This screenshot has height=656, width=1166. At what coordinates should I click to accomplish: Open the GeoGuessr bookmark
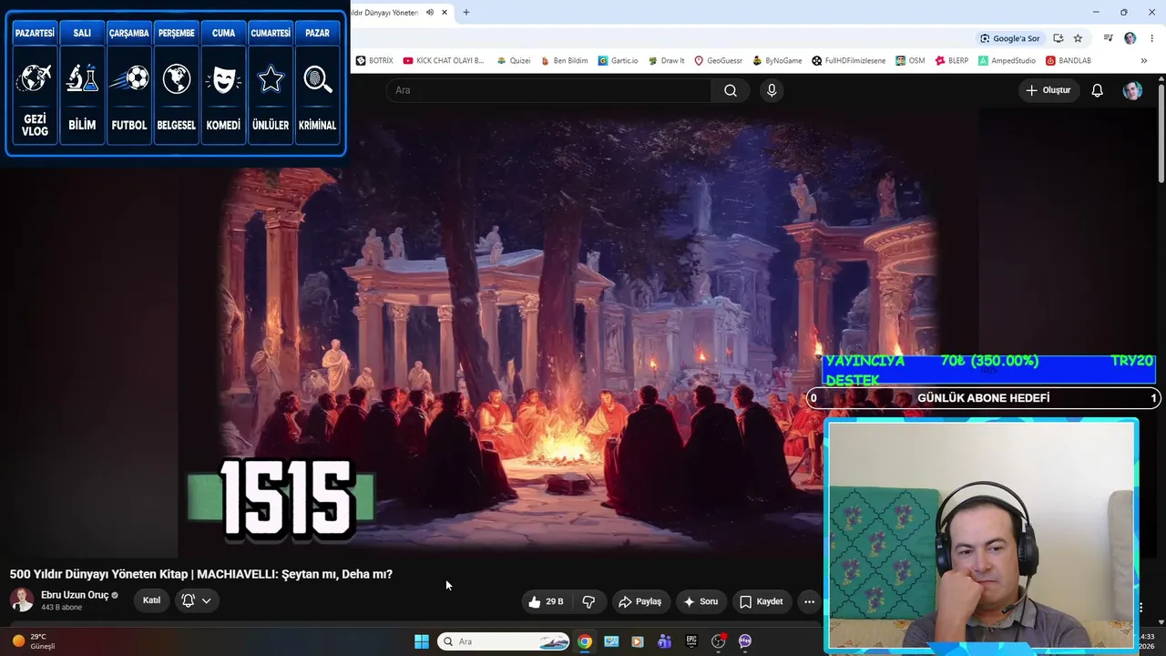tap(718, 61)
